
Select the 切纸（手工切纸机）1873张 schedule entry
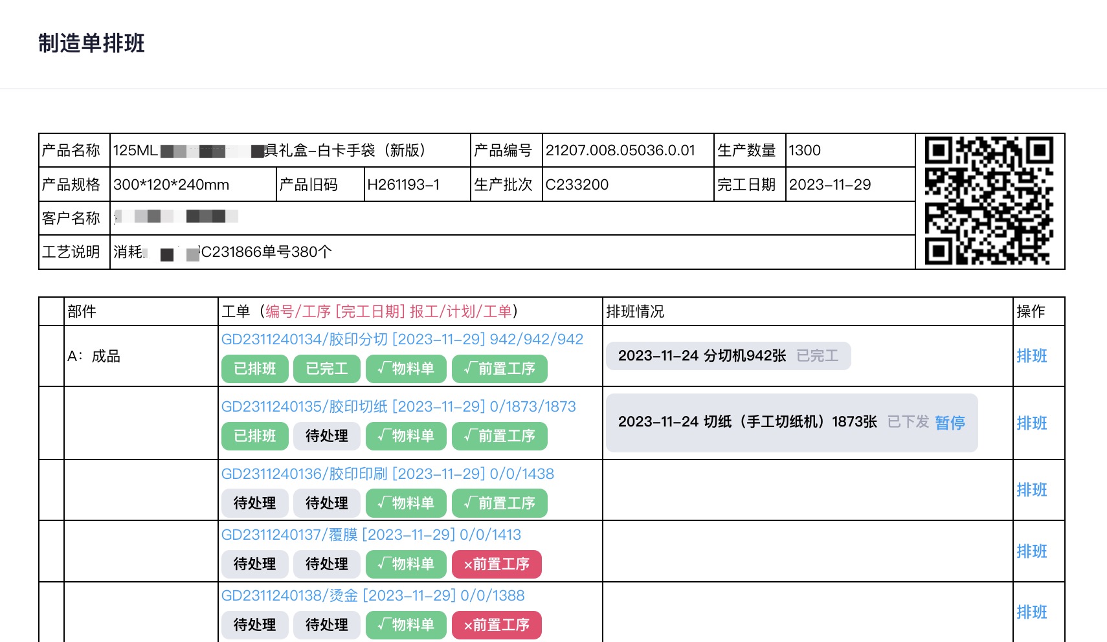747,423
